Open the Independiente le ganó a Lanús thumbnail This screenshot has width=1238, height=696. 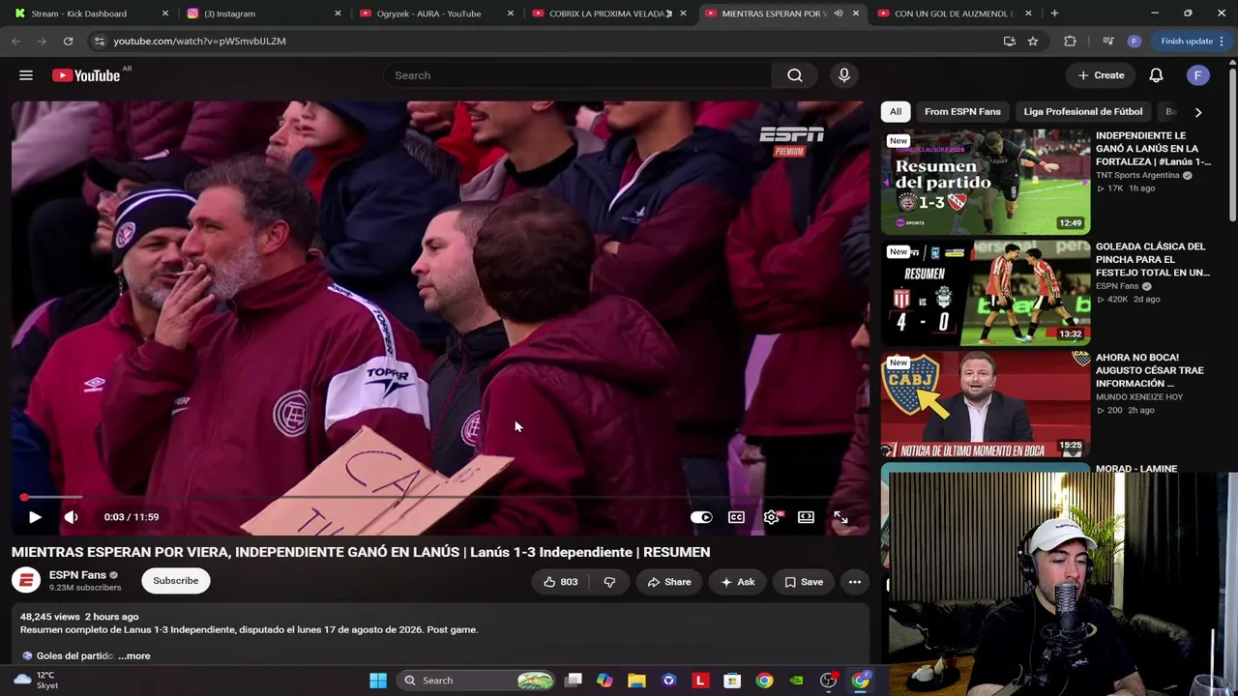tap(986, 182)
